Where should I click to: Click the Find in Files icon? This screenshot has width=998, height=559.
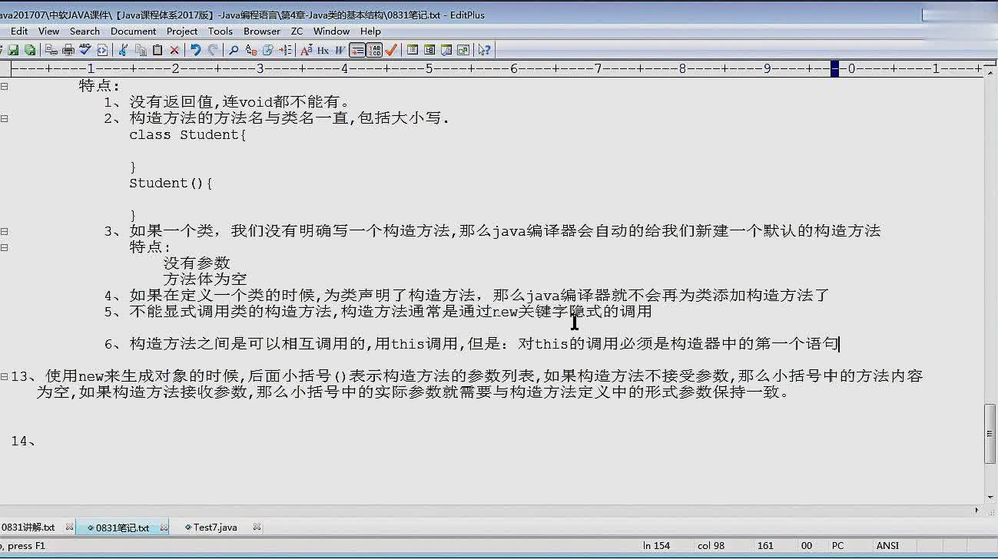267,50
